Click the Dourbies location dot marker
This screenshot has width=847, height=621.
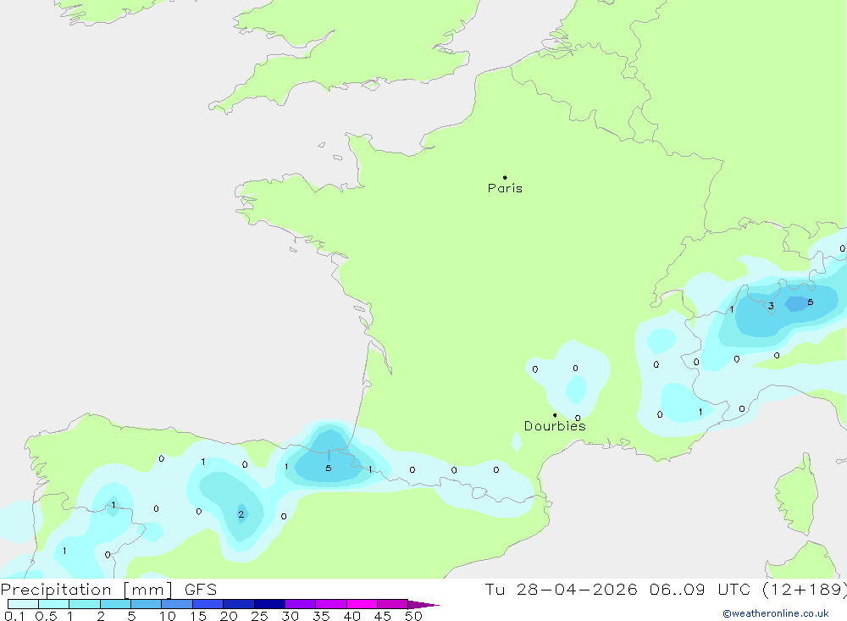[555, 415]
